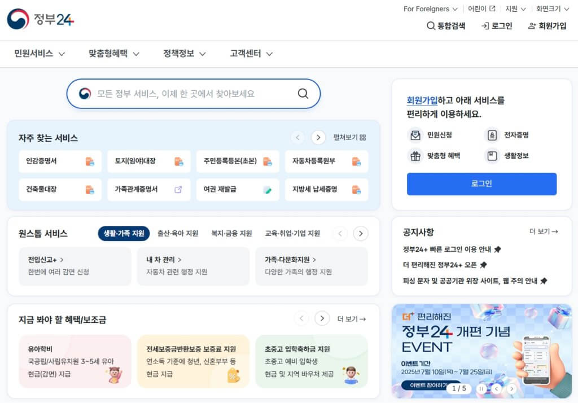Screen dimensions: 578x403
Task: Click the blue 회원가입 link in login panel
Action: pos(422,100)
